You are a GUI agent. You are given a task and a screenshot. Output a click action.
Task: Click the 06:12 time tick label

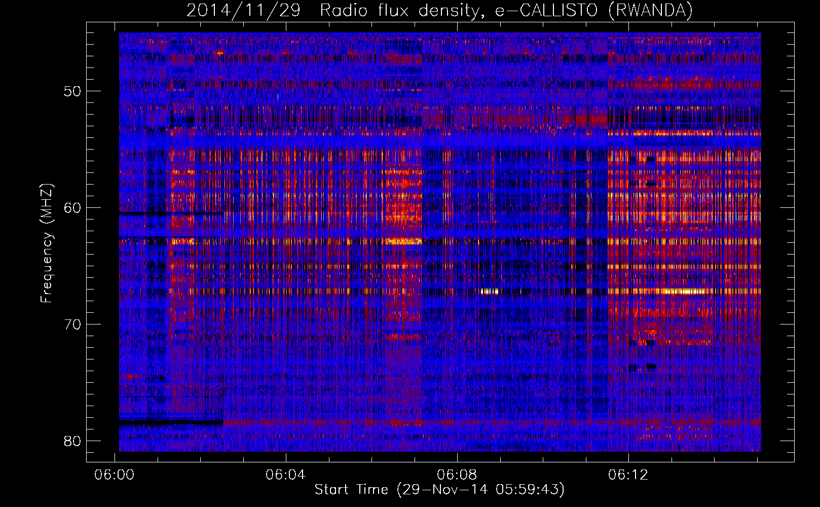628,475
